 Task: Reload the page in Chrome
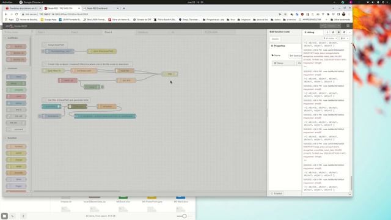coord(16,14)
